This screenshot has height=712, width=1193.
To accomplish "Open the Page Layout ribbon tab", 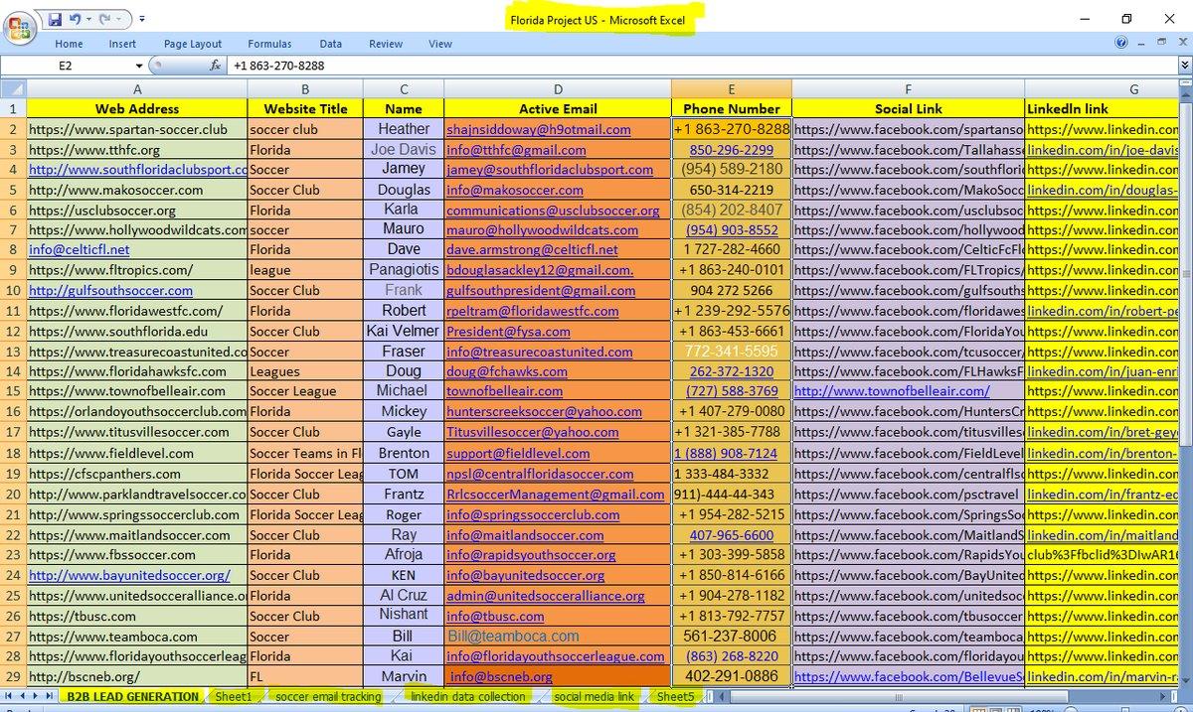I will click(193, 44).
